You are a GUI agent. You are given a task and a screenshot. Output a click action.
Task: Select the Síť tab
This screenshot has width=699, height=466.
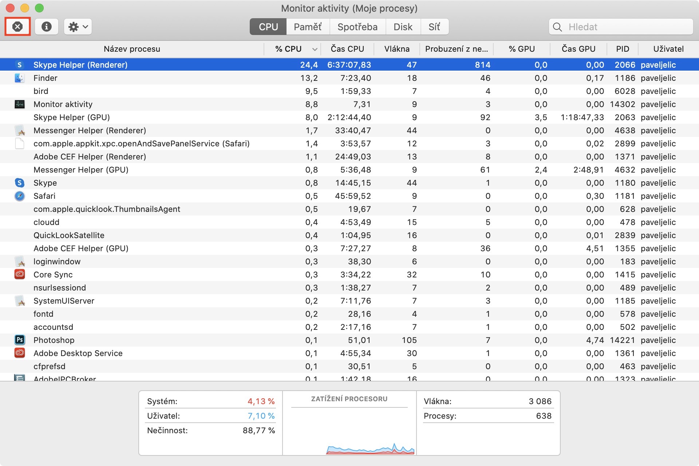click(434, 27)
